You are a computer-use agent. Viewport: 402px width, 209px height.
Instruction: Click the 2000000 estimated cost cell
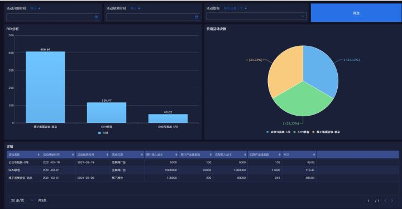click(161, 170)
